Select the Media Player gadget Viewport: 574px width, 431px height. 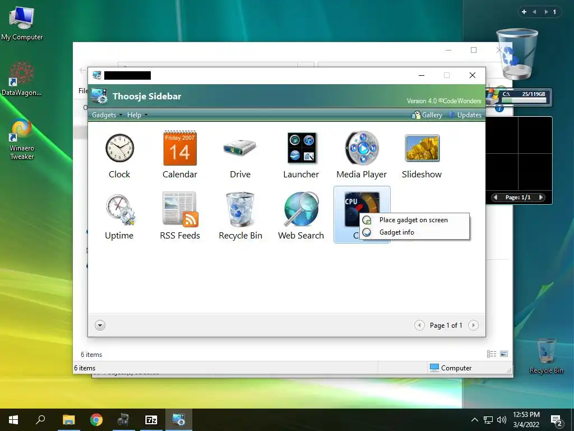(362, 155)
